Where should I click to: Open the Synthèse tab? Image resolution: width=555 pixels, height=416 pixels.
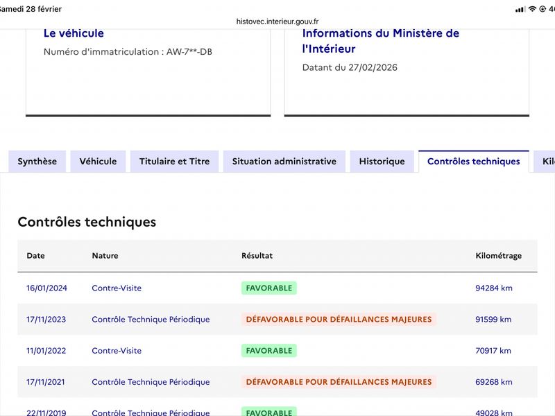pyautogui.click(x=37, y=162)
